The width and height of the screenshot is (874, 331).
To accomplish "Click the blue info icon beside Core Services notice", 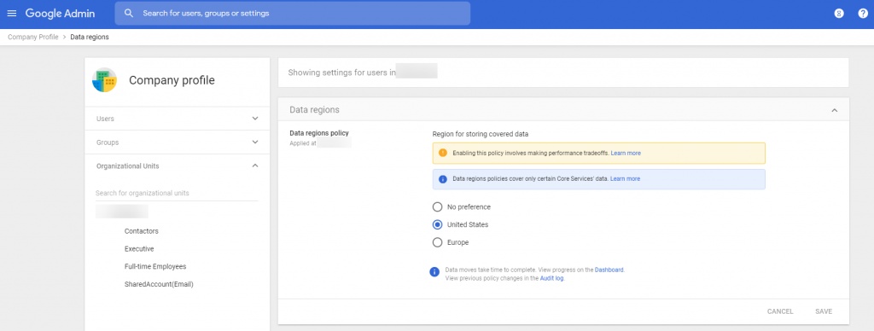I will click(x=443, y=179).
